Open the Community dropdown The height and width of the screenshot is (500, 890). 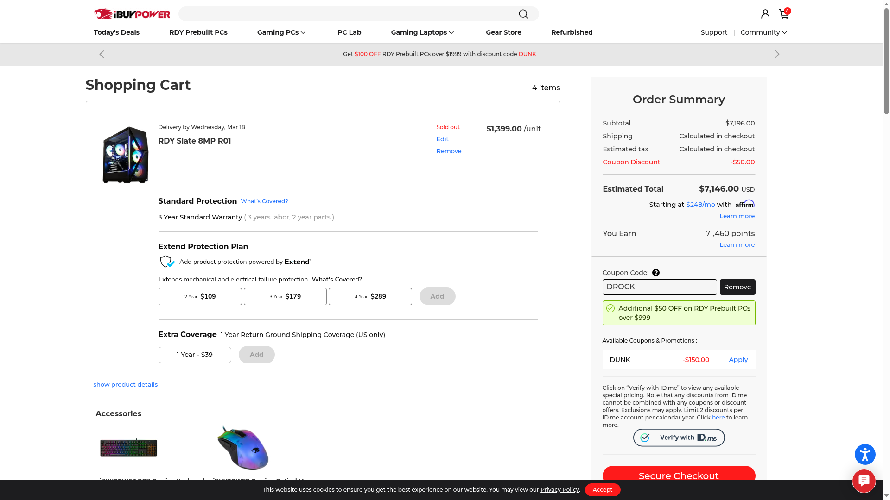click(x=763, y=32)
